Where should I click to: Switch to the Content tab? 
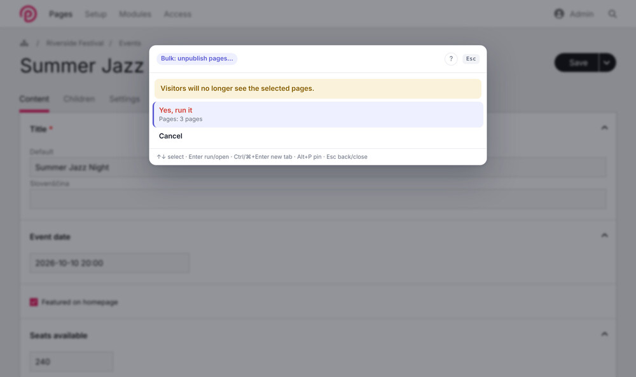tap(34, 99)
